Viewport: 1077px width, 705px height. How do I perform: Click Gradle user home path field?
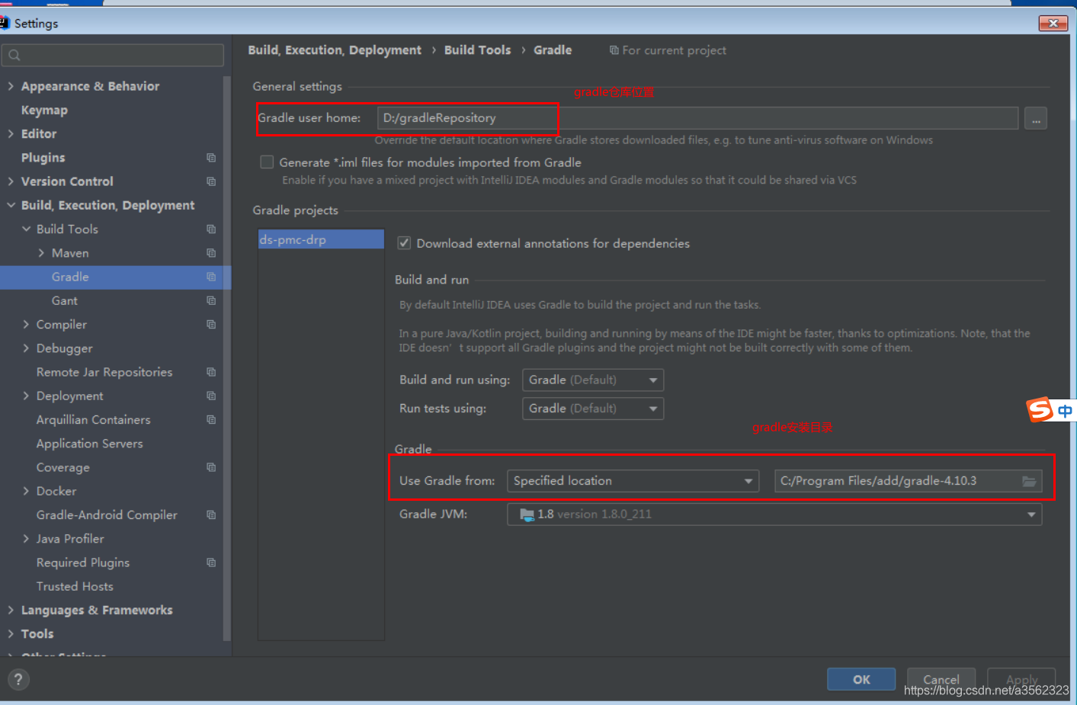697,118
